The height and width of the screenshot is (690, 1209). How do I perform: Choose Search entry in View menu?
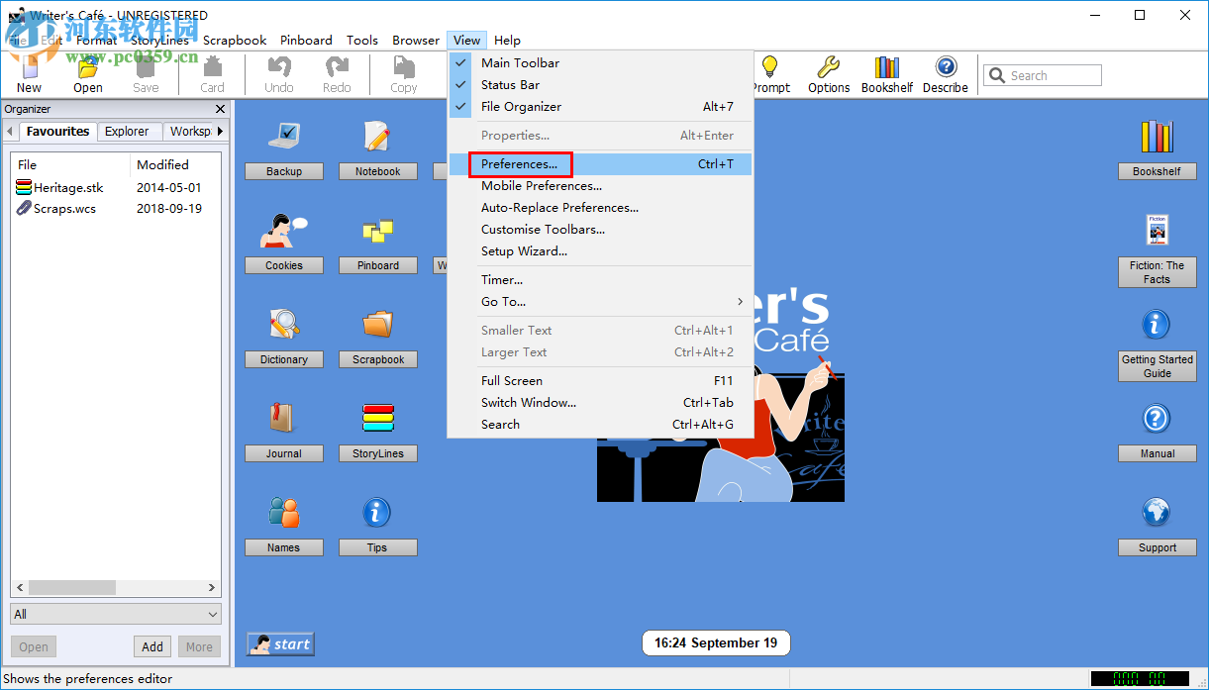[600, 425]
